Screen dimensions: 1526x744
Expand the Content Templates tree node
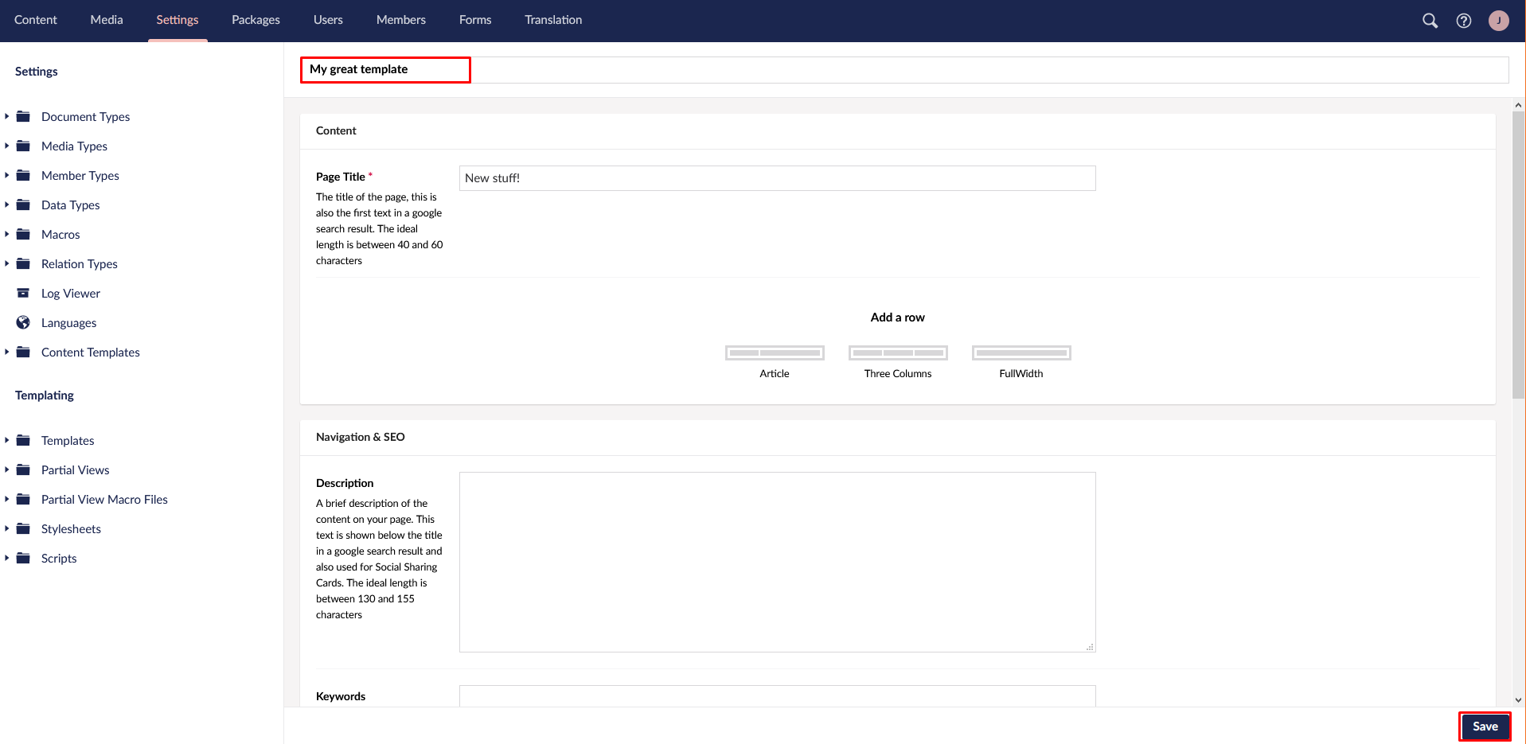(x=6, y=352)
